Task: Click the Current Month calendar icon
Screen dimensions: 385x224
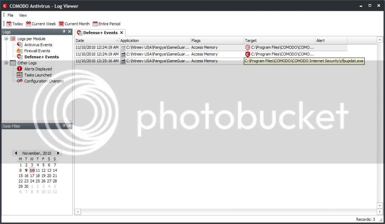Action: [x=61, y=24]
